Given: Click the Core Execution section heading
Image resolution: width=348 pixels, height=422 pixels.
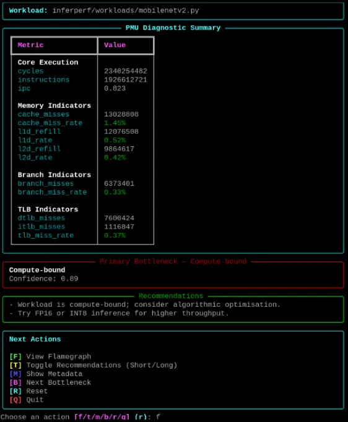Looking at the screenshot, I should click(x=48, y=62).
